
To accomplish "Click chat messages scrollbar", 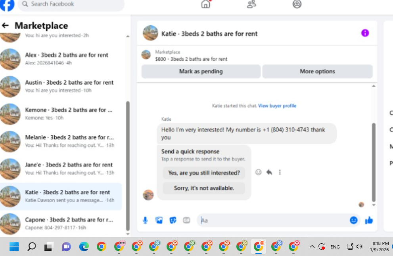I will (374, 162).
